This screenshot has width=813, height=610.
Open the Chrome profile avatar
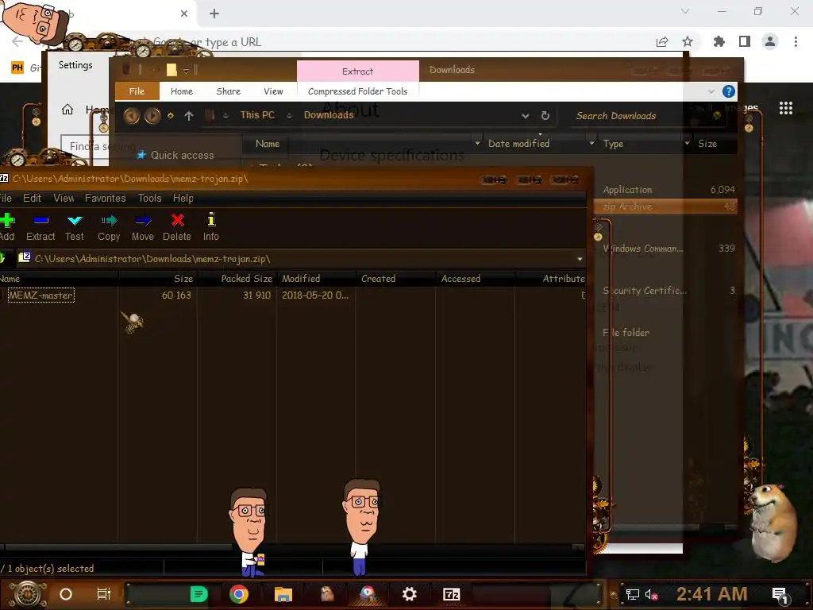(770, 41)
